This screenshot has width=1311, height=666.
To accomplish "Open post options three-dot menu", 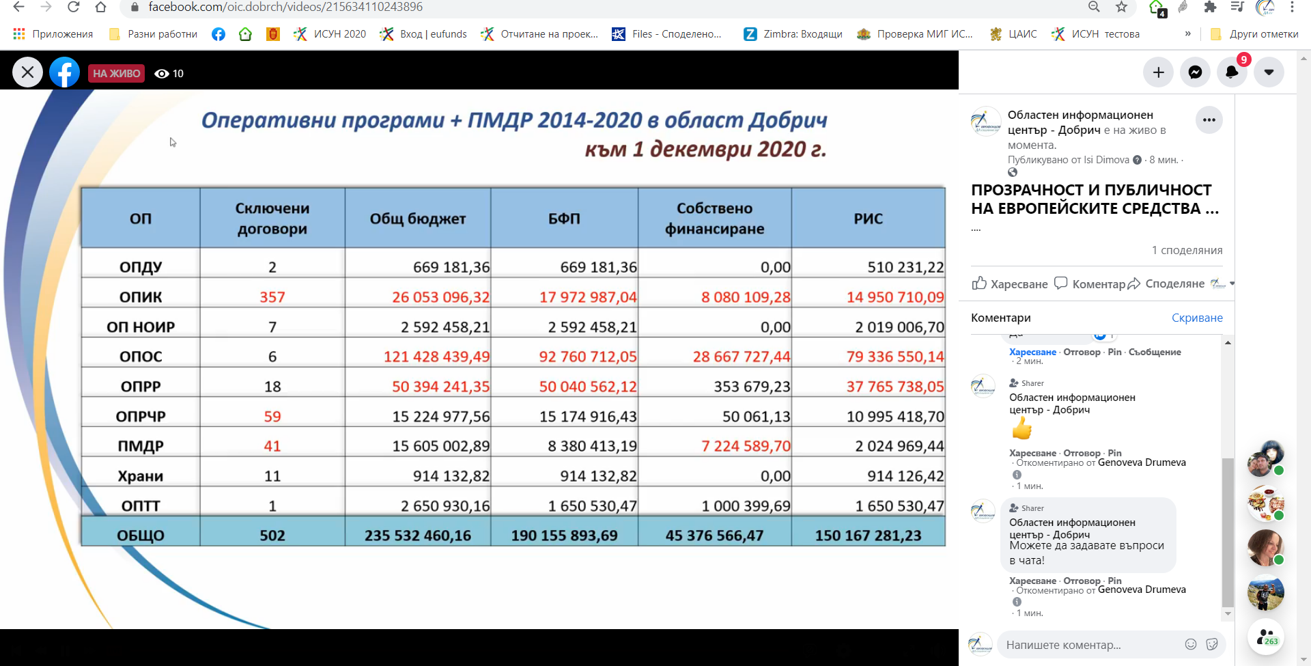I will 1209,120.
